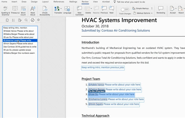Show the Word Count
Viewport: 185px width, 118px height.
click(x=23, y=11)
